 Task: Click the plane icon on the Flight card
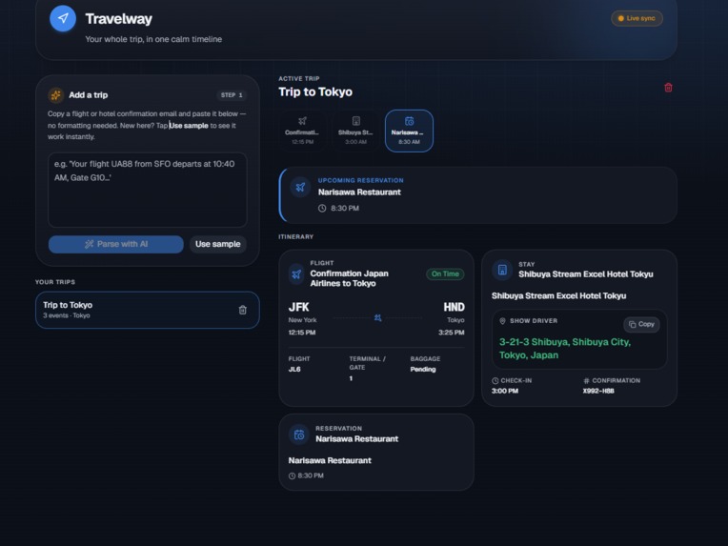click(x=296, y=274)
